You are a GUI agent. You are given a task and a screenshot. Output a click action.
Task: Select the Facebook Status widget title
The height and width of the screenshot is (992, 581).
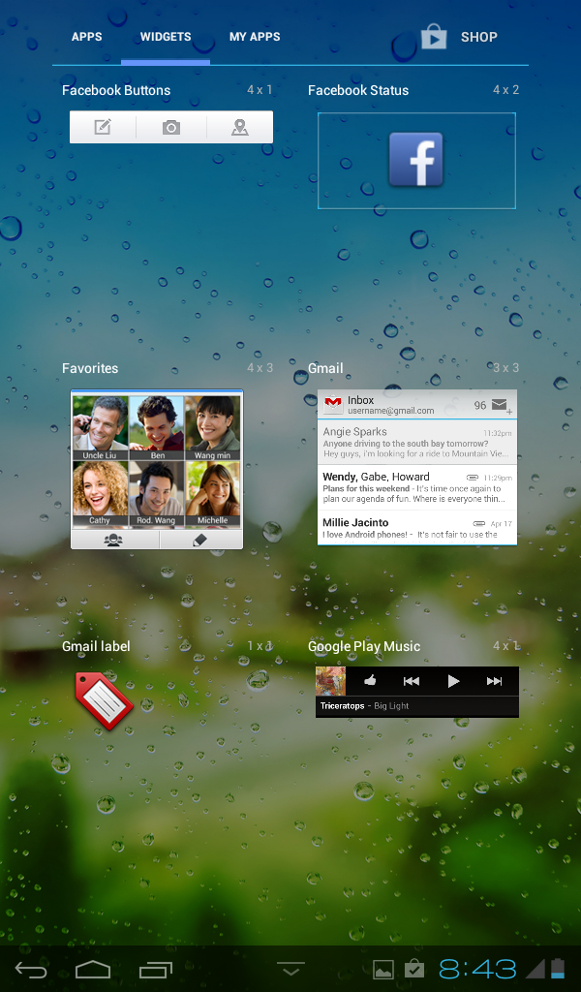358,90
